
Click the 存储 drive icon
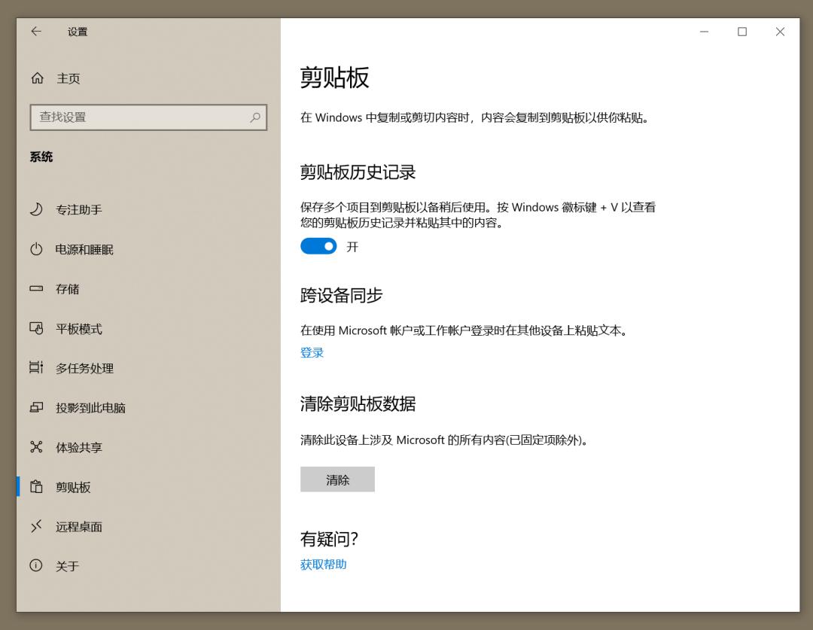tap(38, 289)
